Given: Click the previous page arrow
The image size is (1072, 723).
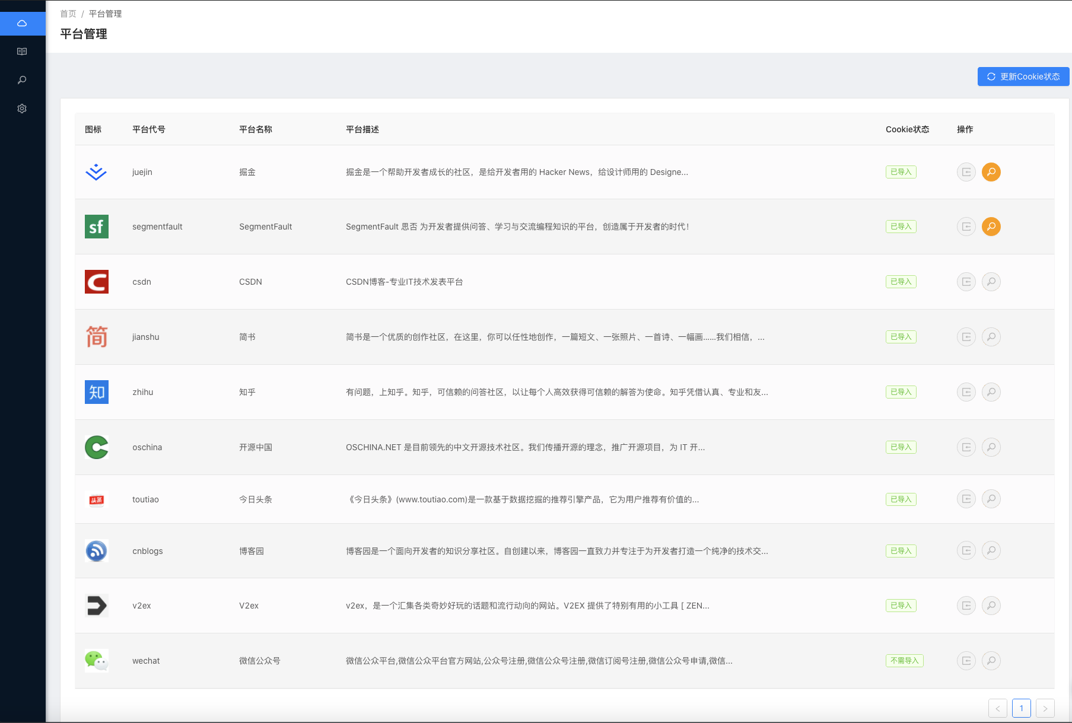Looking at the screenshot, I should point(998,708).
